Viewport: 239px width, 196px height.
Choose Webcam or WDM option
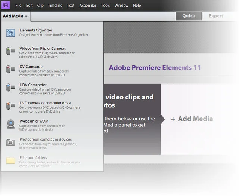coord(34,121)
